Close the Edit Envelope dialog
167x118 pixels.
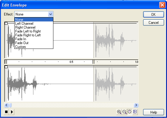point(162,5)
